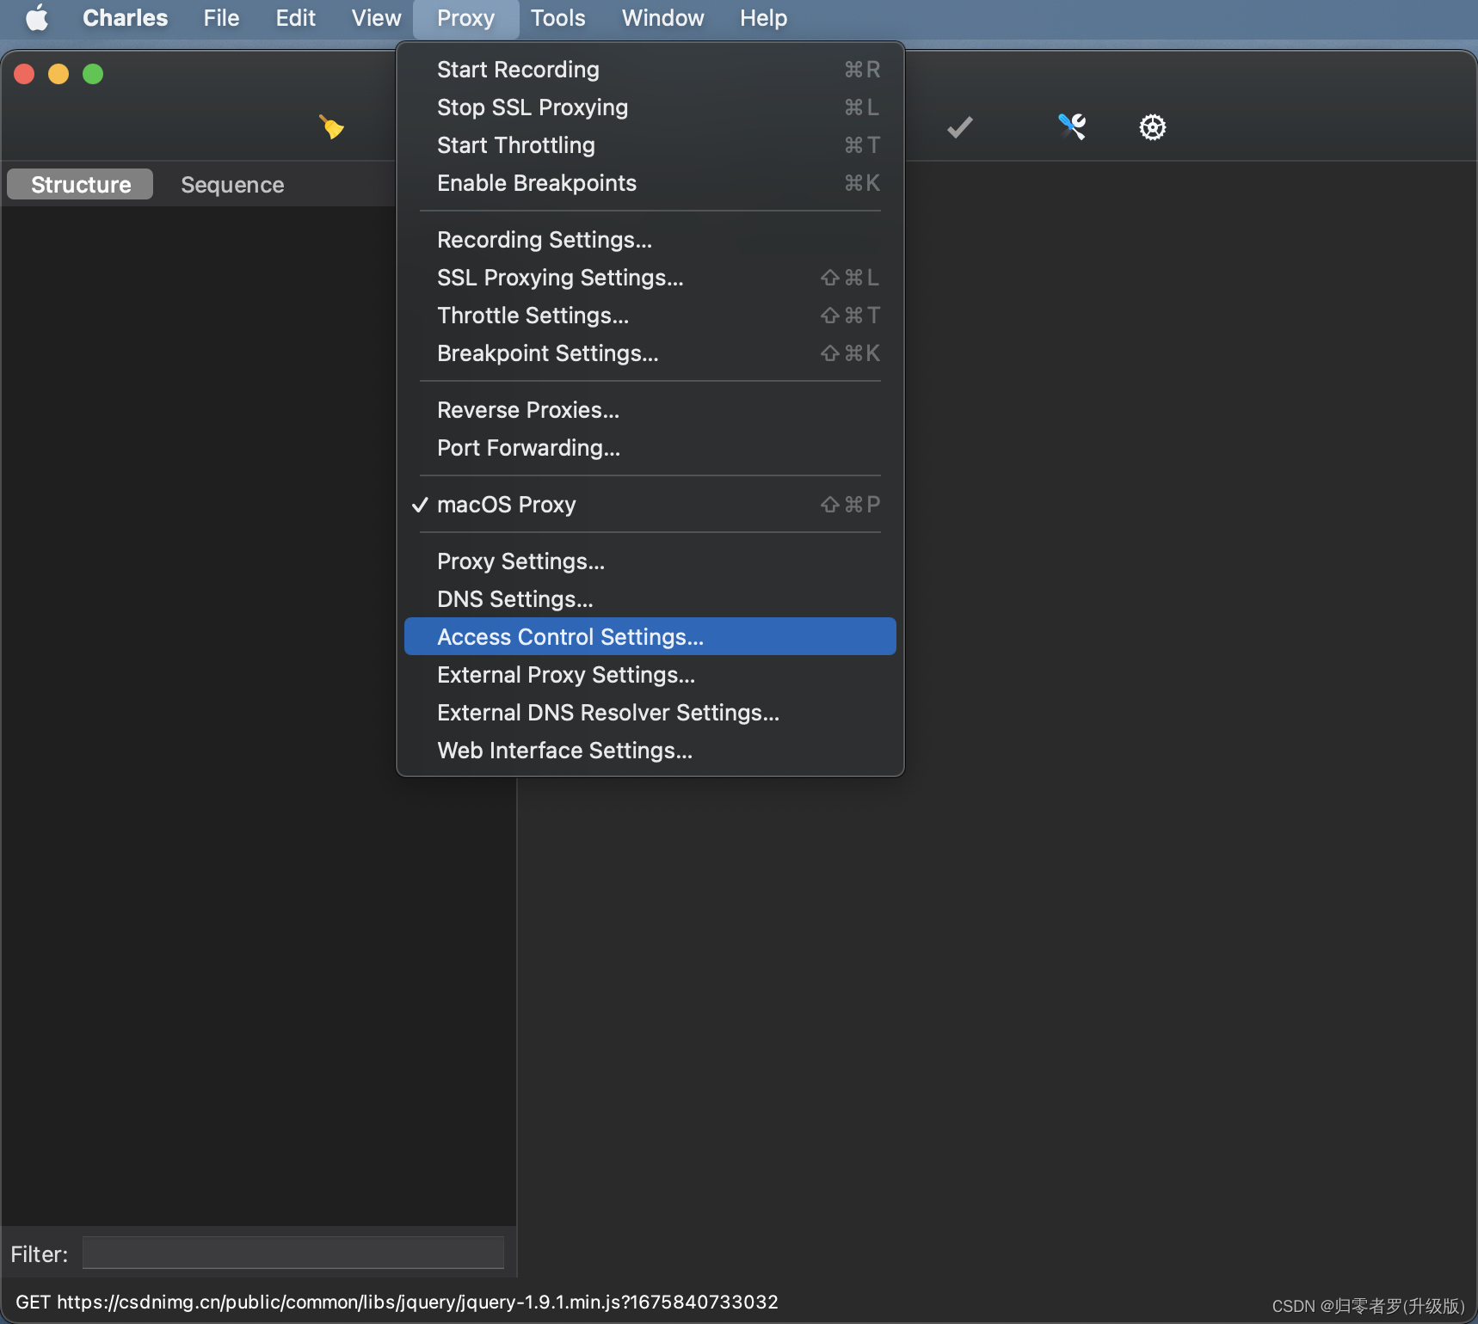Click the green zoom window button
The height and width of the screenshot is (1324, 1478).
(93, 74)
